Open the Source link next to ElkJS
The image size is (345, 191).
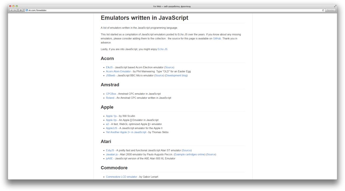point(169,67)
